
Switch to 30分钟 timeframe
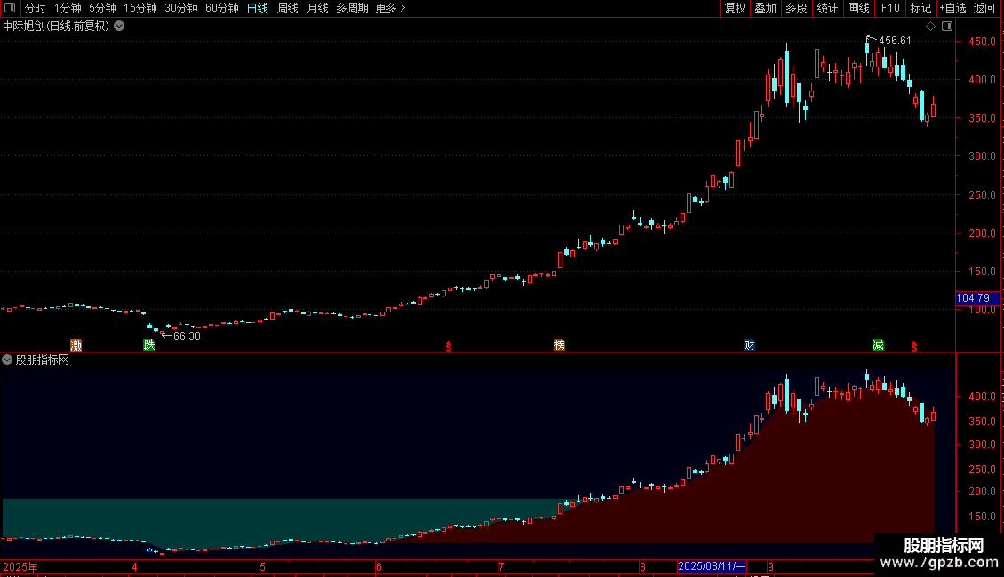coord(181,8)
